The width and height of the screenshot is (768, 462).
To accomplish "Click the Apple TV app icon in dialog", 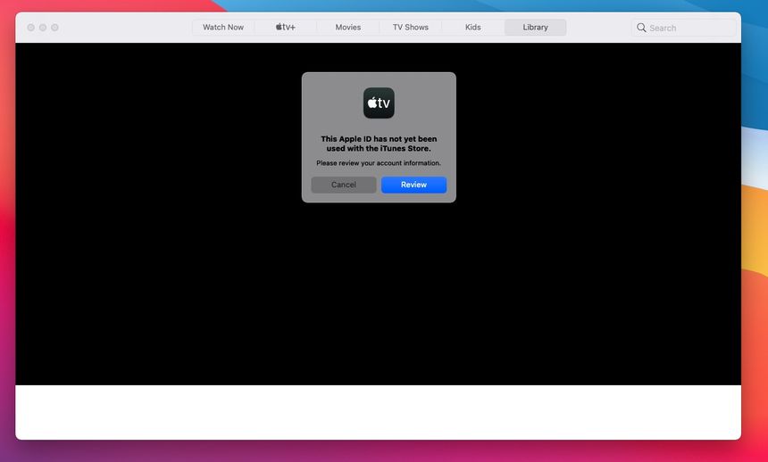I will click(x=379, y=103).
